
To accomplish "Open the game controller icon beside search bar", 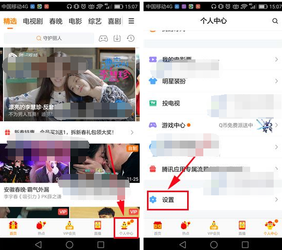I will coord(103,39).
